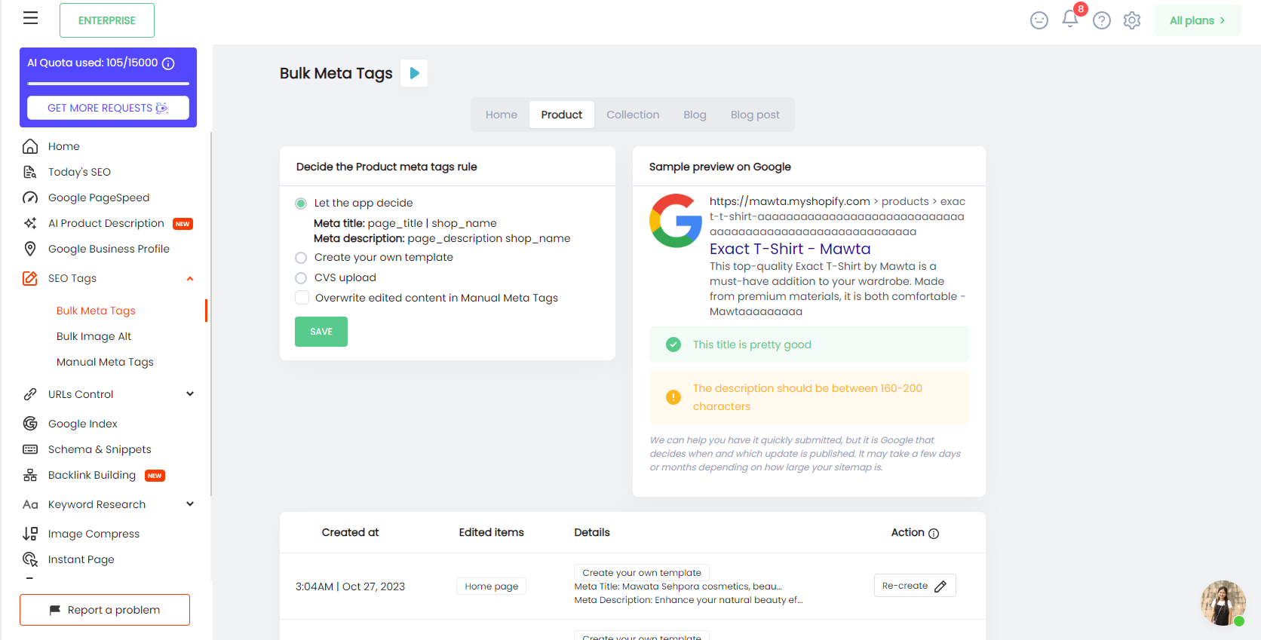
Task: Click the Image Compress icon
Action: 30,534
